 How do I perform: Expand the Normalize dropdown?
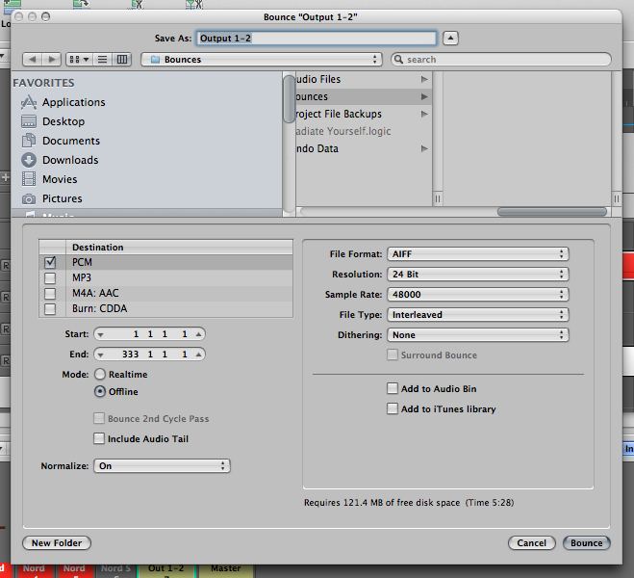162,466
